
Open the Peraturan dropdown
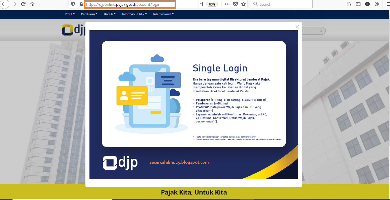coord(89,14)
